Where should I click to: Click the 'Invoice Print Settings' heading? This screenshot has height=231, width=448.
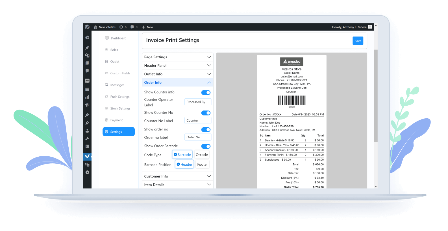173,40
